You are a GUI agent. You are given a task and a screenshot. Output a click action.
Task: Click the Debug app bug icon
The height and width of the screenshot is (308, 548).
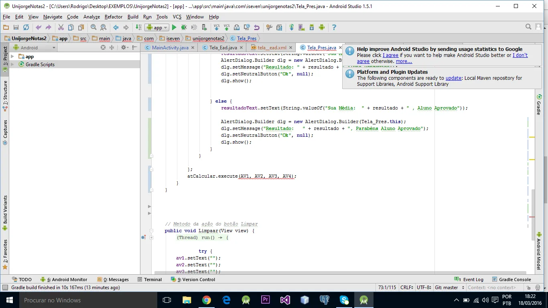pos(184,27)
